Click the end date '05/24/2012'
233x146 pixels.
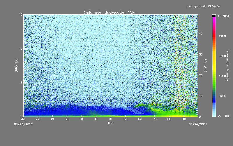pyautogui.click(x=198, y=124)
